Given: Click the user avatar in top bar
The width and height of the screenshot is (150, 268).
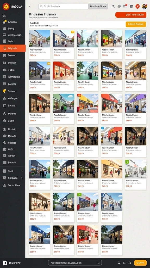Looking at the screenshot, I should 144,6.
